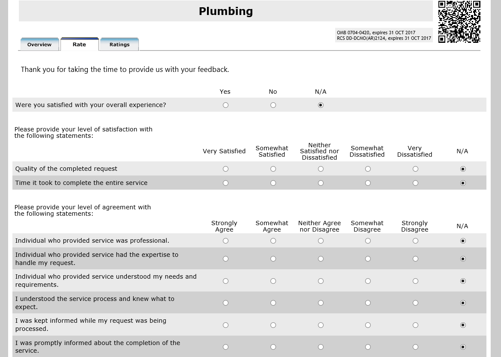Select Neither Agree nor Disagree for understood my needs
This screenshot has height=357, width=501.
321,281
